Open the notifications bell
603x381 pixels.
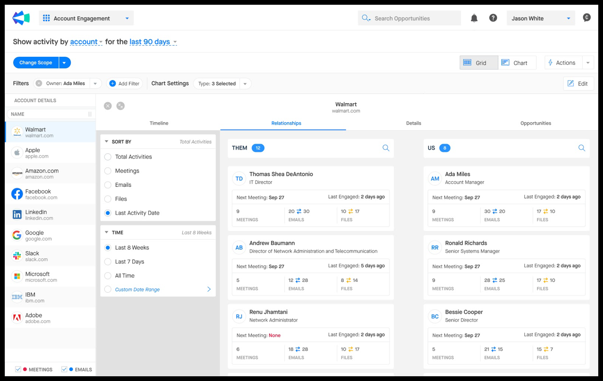(474, 18)
